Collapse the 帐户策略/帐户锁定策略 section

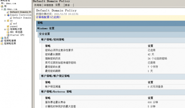click(x=112, y=76)
